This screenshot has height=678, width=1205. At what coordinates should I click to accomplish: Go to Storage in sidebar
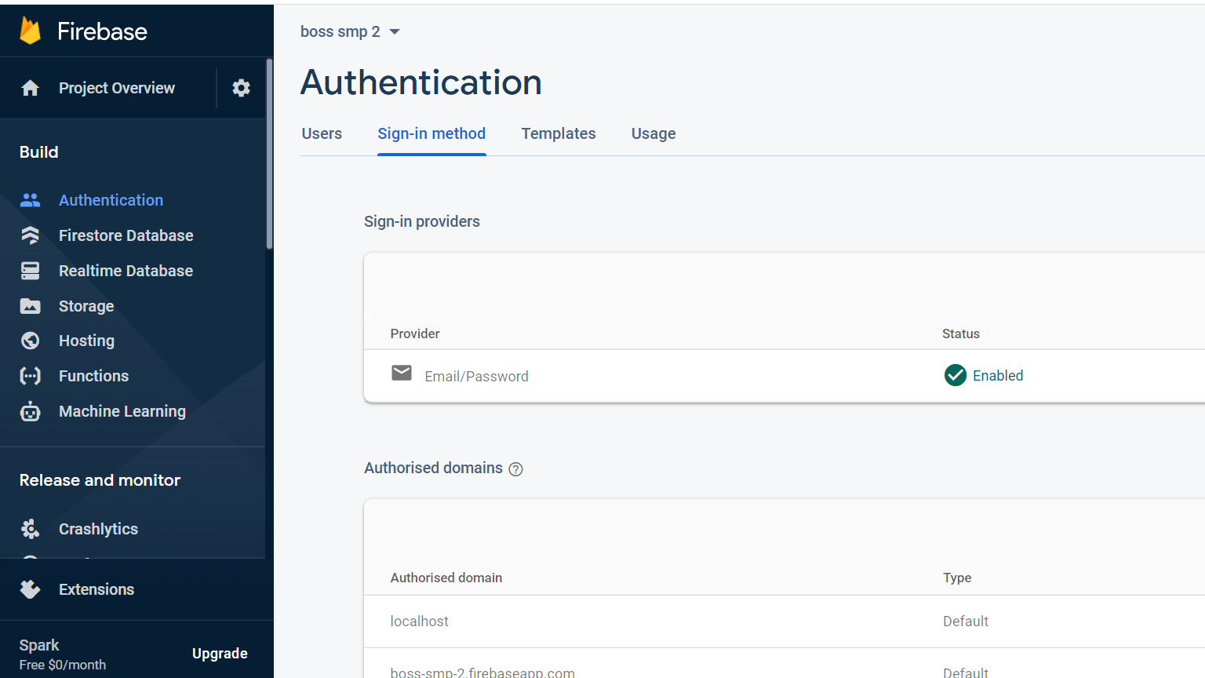pyautogui.click(x=86, y=306)
